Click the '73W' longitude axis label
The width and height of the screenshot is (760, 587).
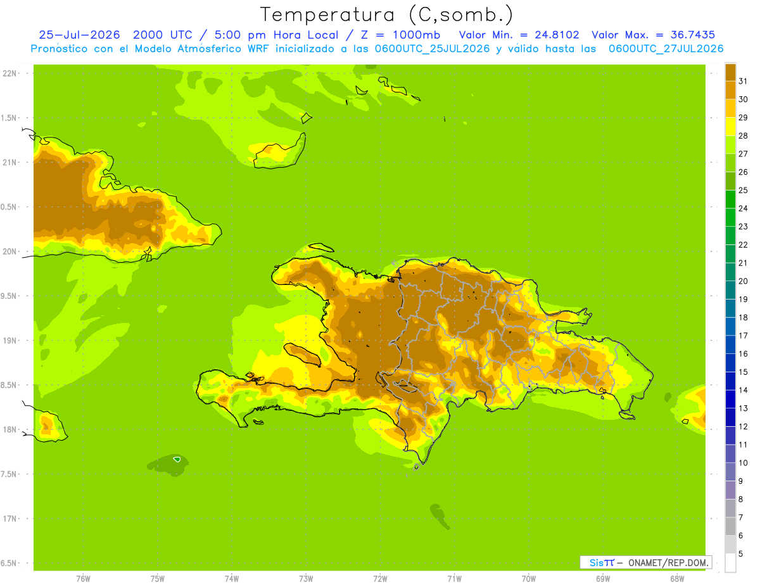click(306, 579)
